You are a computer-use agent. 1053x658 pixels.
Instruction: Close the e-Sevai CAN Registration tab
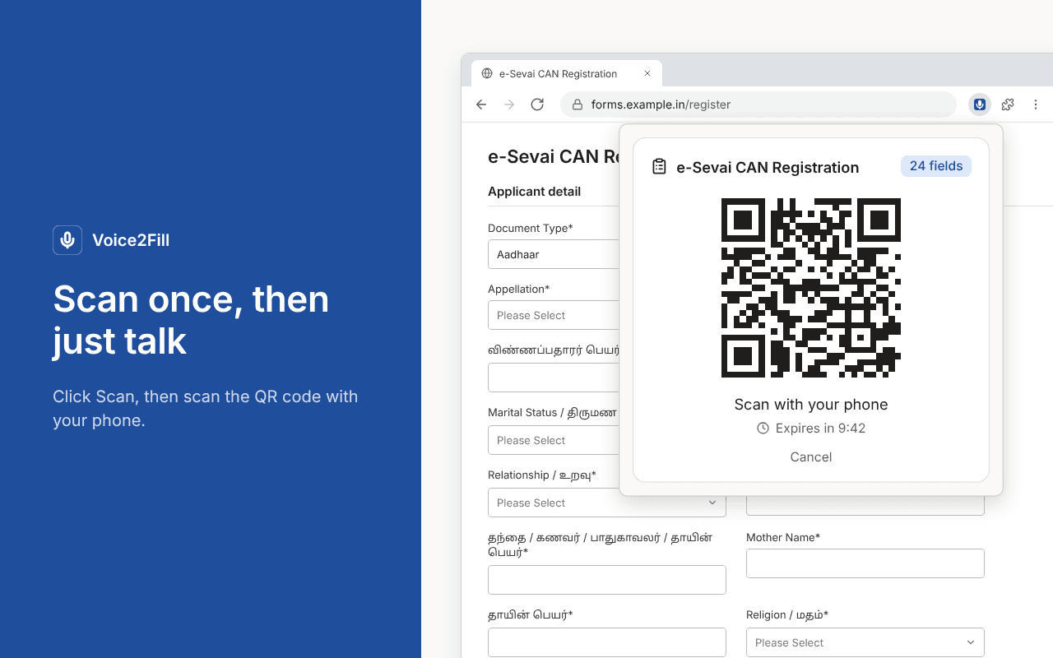point(647,73)
